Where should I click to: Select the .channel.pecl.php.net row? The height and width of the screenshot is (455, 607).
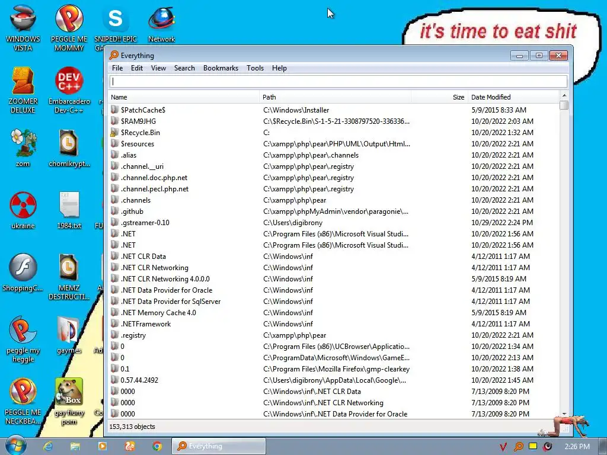(334, 189)
